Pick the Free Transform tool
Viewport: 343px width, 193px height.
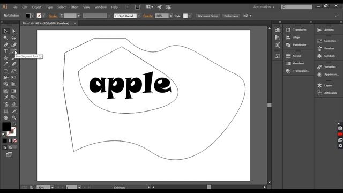[x=14, y=77]
